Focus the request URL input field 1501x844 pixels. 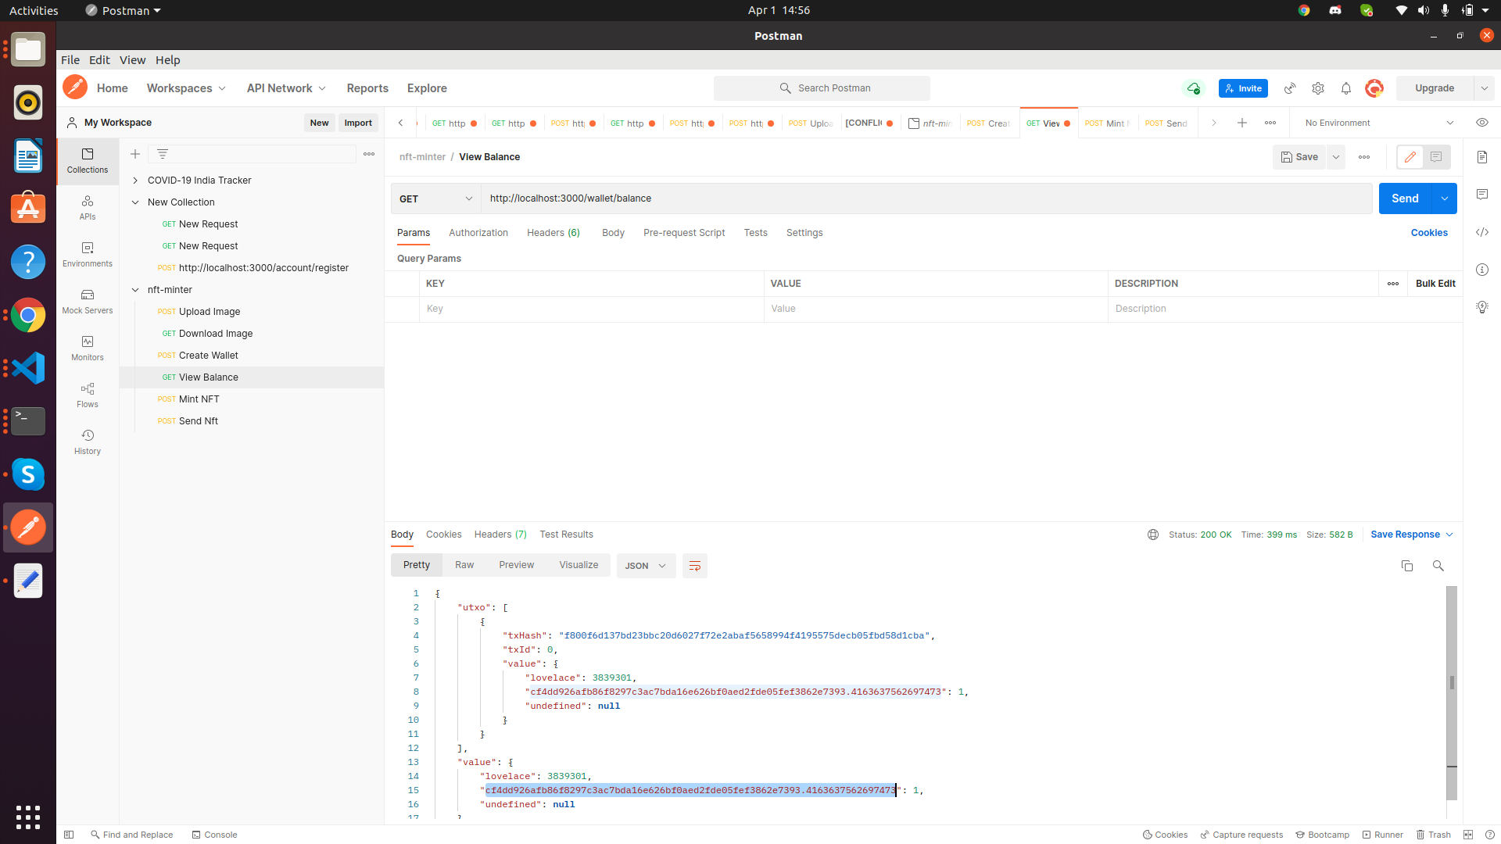point(926,198)
